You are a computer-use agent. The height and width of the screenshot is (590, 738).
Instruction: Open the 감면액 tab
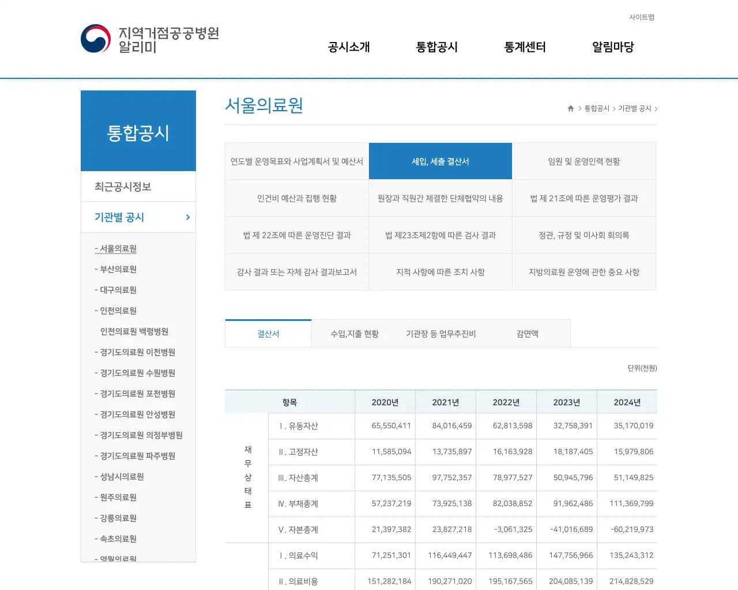point(527,333)
